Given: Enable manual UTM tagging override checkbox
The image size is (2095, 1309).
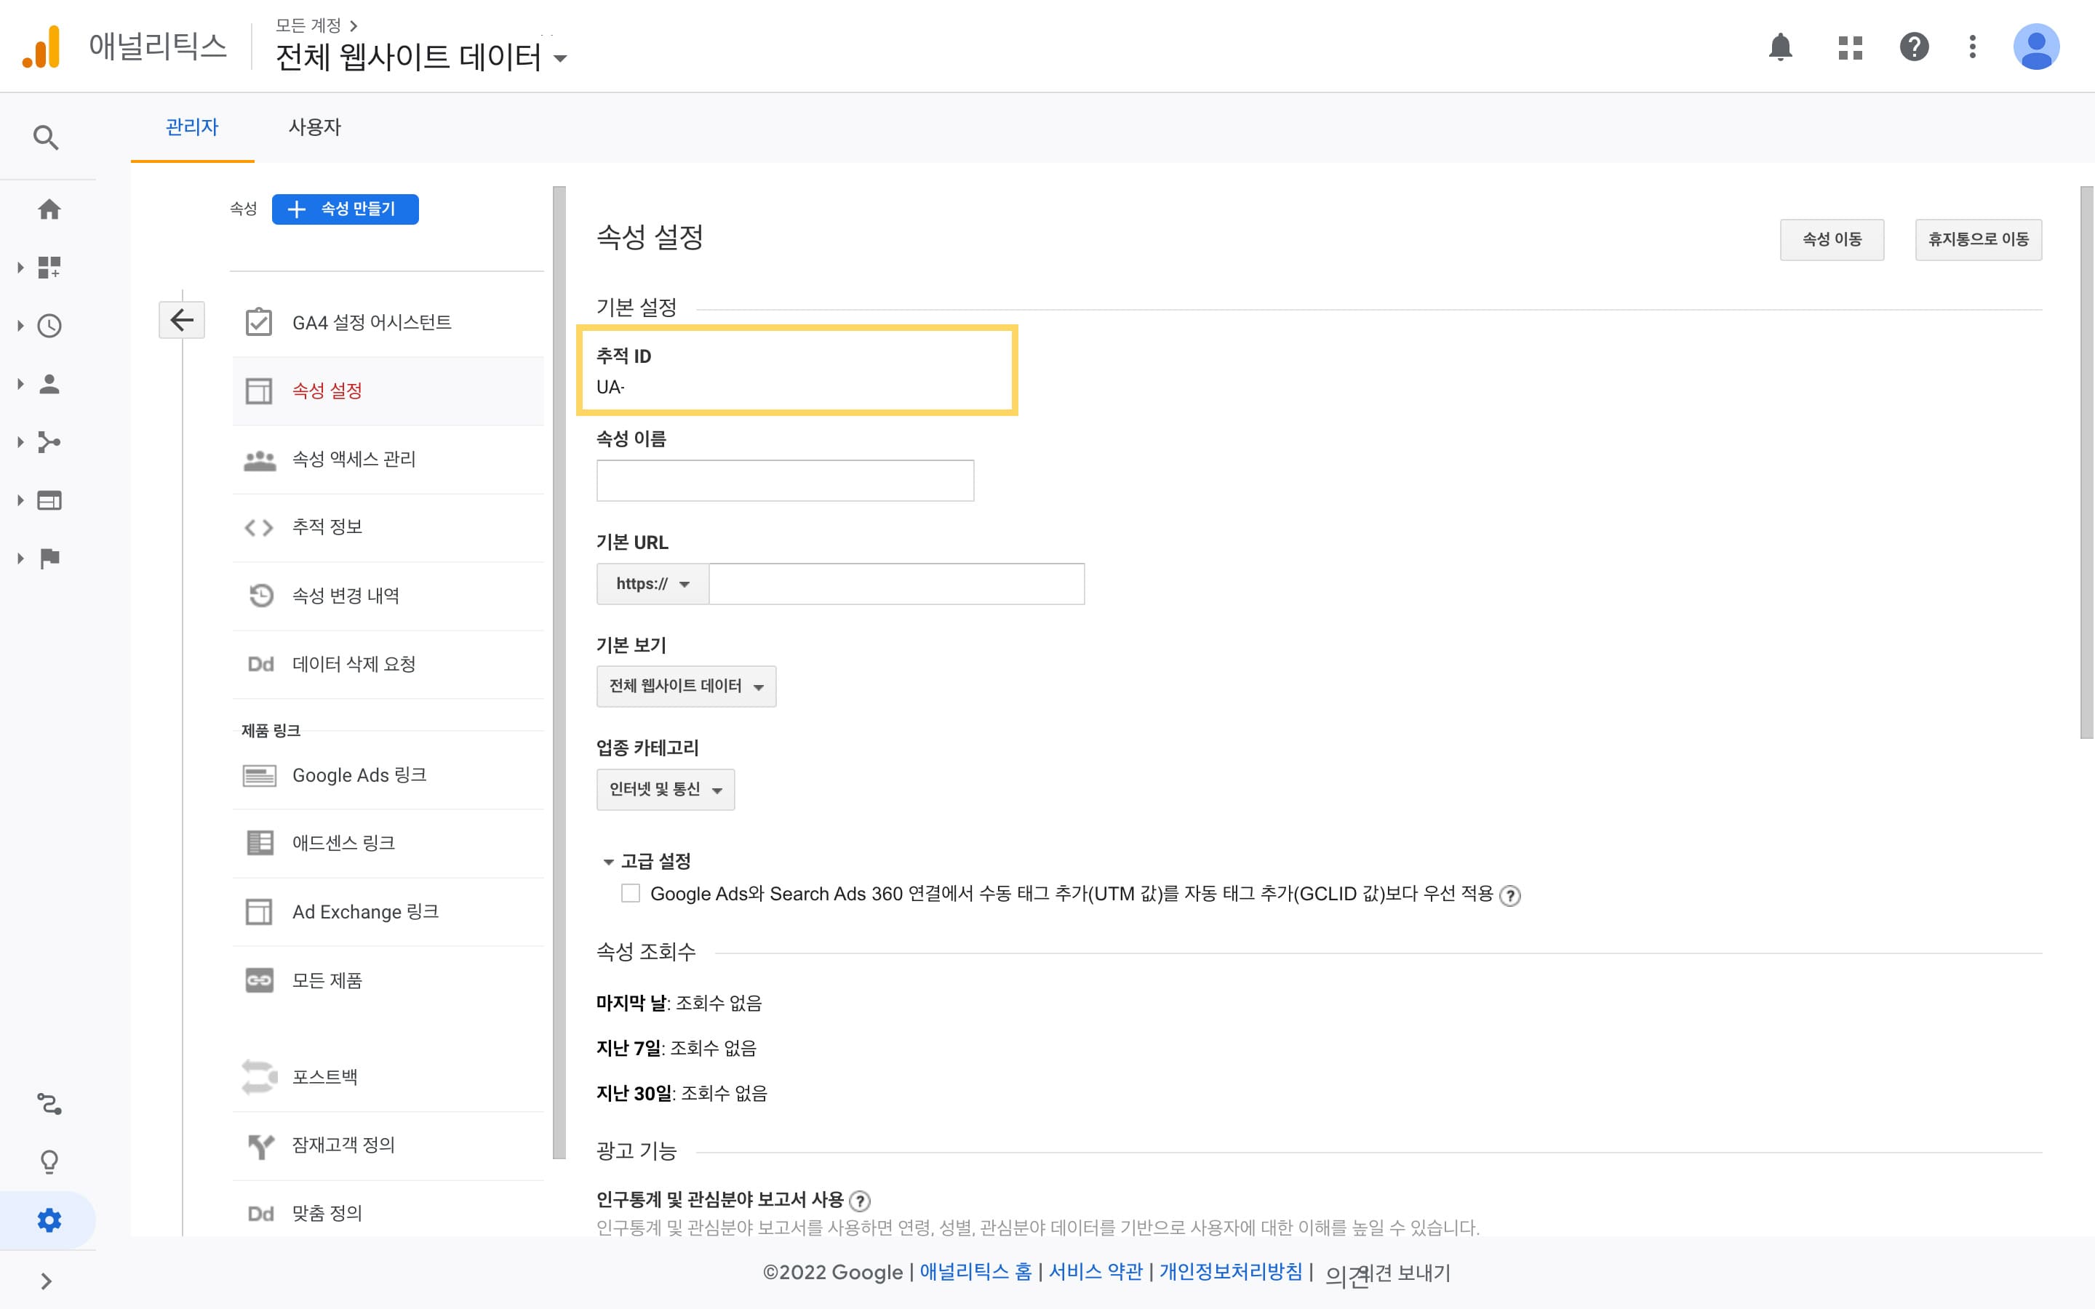Looking at the screenshot, I should (x=630, y=894).
